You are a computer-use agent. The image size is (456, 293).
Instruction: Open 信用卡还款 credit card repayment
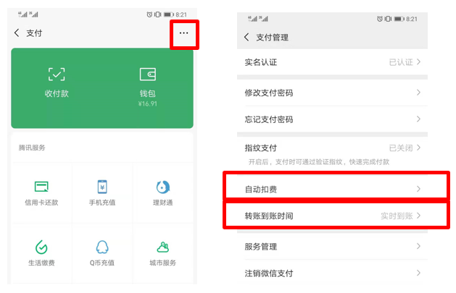41,193
